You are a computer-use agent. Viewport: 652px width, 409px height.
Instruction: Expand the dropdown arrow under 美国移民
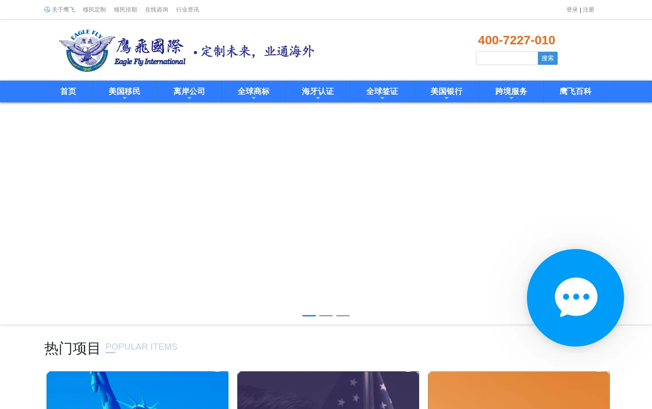125,98
